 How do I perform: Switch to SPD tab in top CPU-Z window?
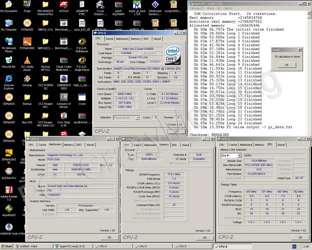(x=146, y=39)
